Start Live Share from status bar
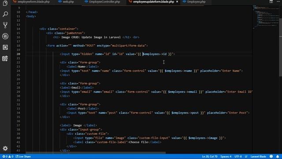This screenshot has height=159, width=282. click(x=23, y=156)
